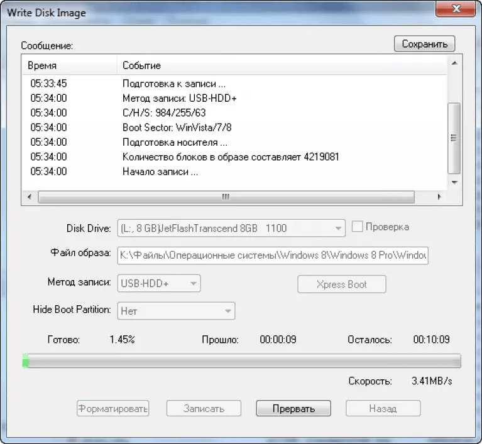Click the log's vertical scrollbar thumb
This screenshot has height=444, width=482.
[454, 138]
